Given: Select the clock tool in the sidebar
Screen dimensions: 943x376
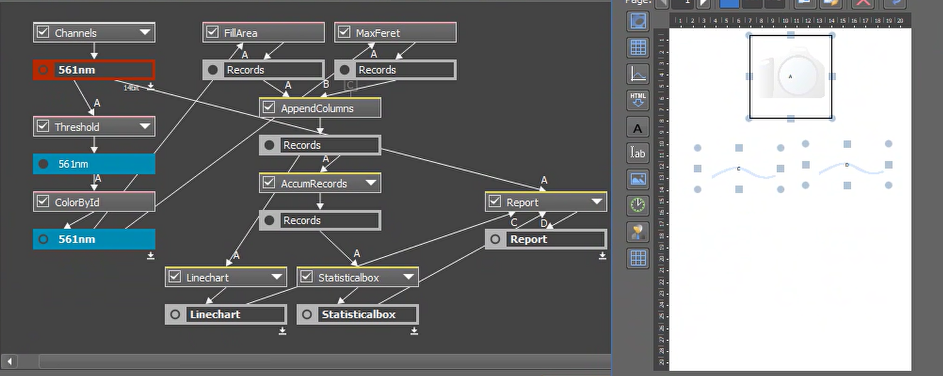Looking at the screenshot, I should pyautogui.click(x=638, y=205).
